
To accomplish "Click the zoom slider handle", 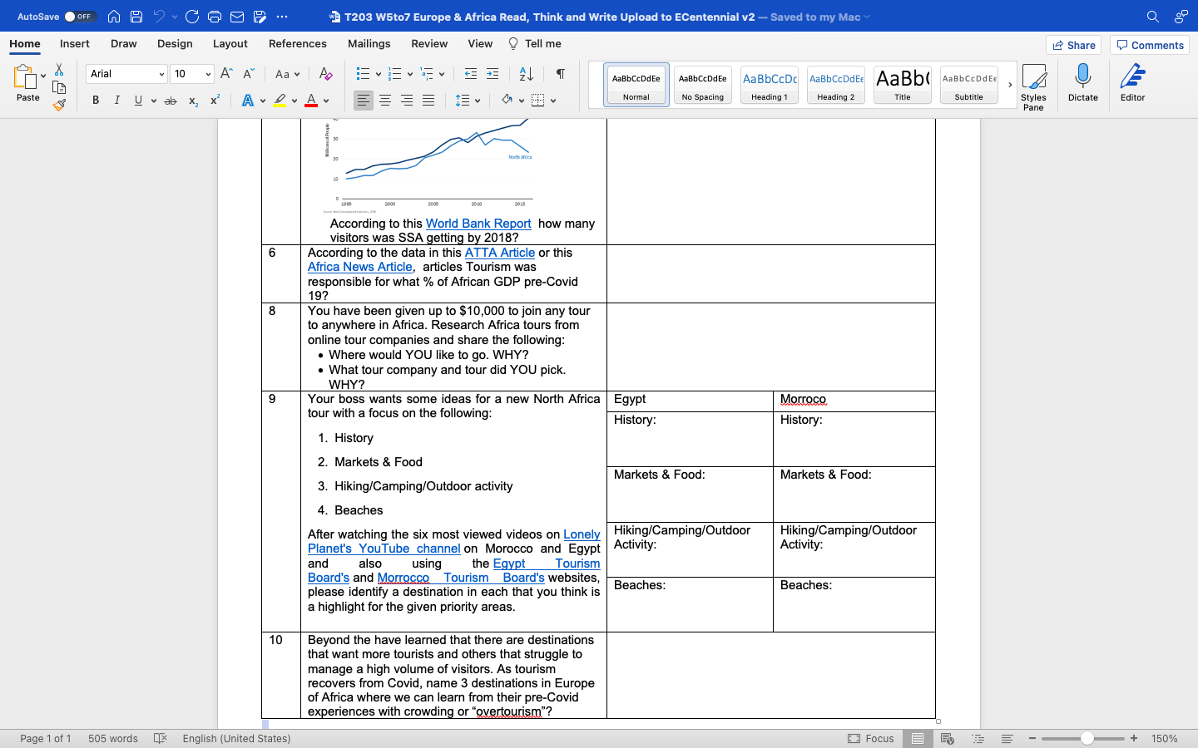I will click(x=1087, y=738).
